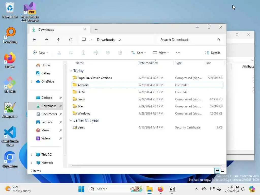Click the taskbar Search box

tap(116, 189)
